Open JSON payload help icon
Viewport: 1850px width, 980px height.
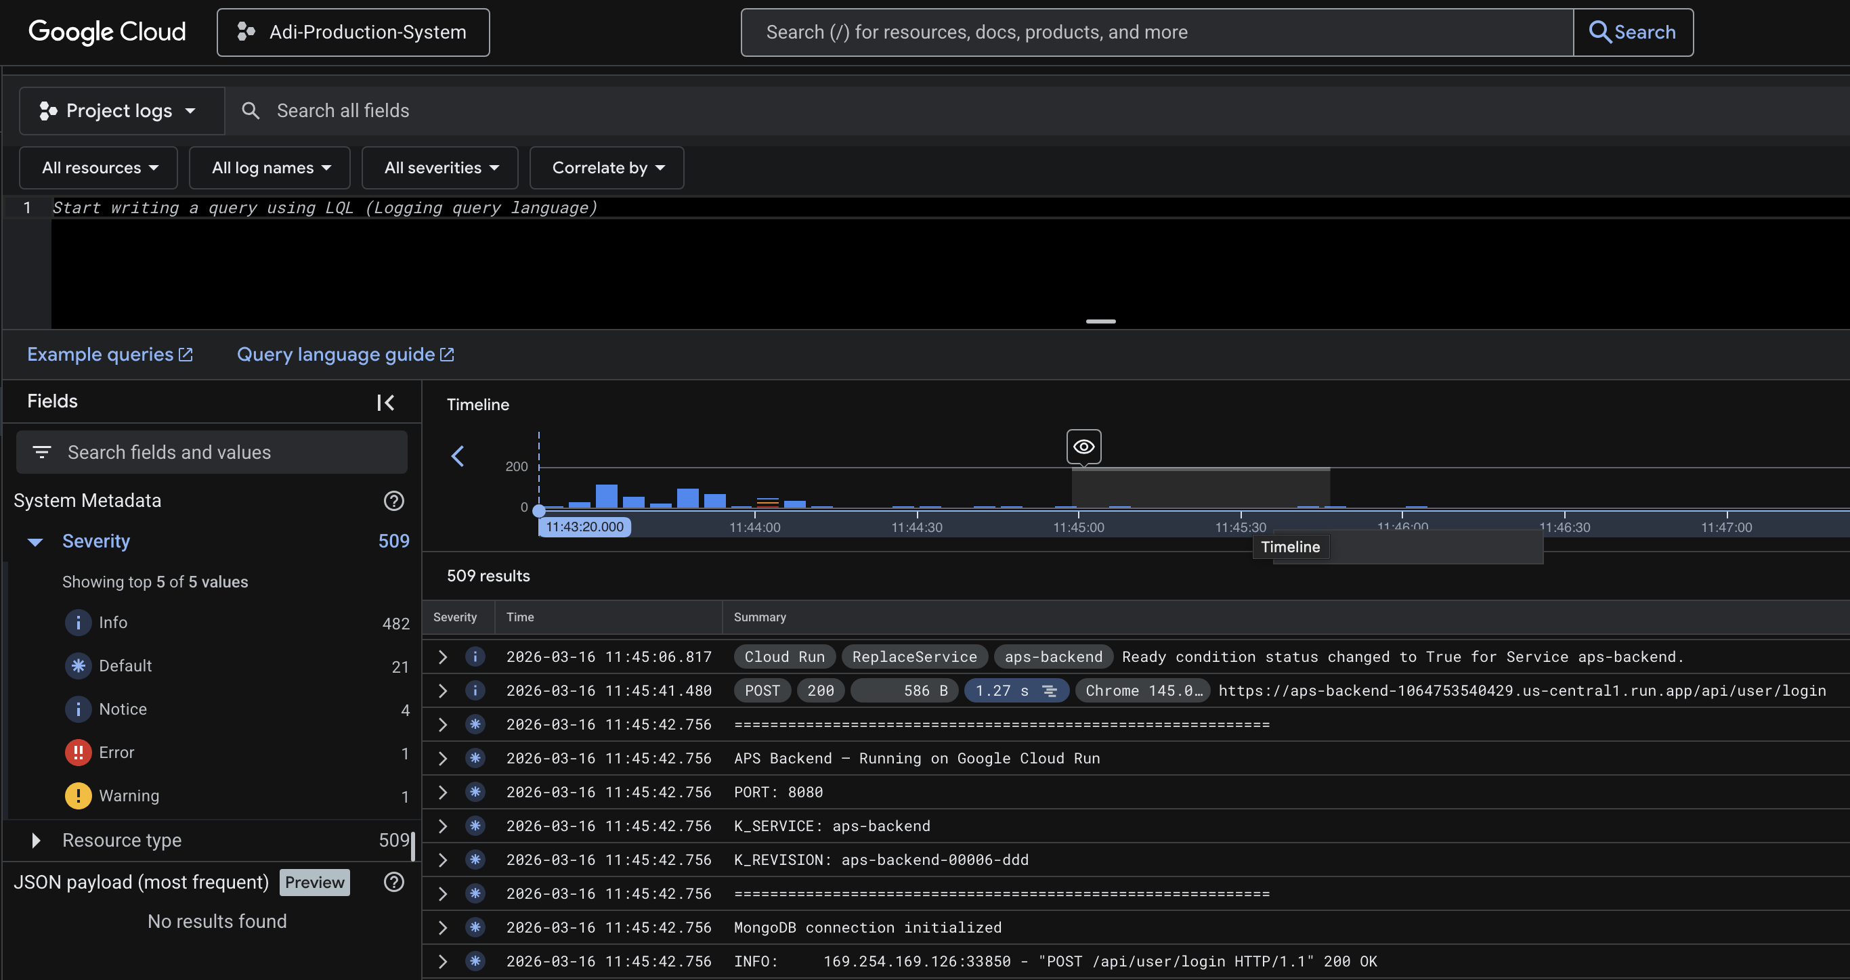(x=393, y=883)
